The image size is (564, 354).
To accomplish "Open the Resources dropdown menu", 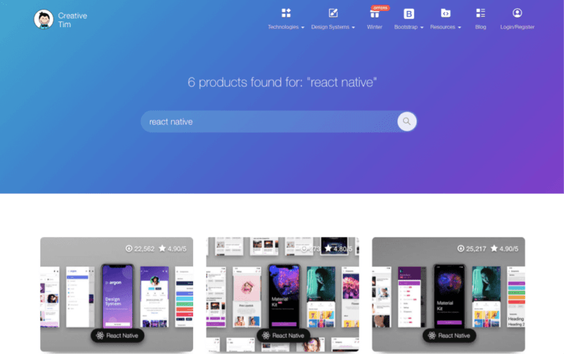I will [x=446, y=27].
